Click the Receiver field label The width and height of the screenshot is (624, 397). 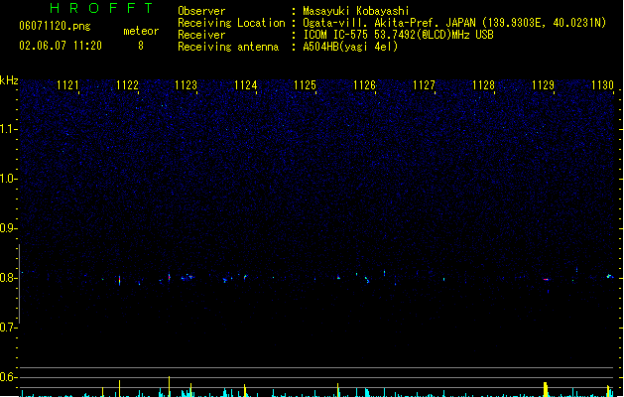(x=201, y=35)
